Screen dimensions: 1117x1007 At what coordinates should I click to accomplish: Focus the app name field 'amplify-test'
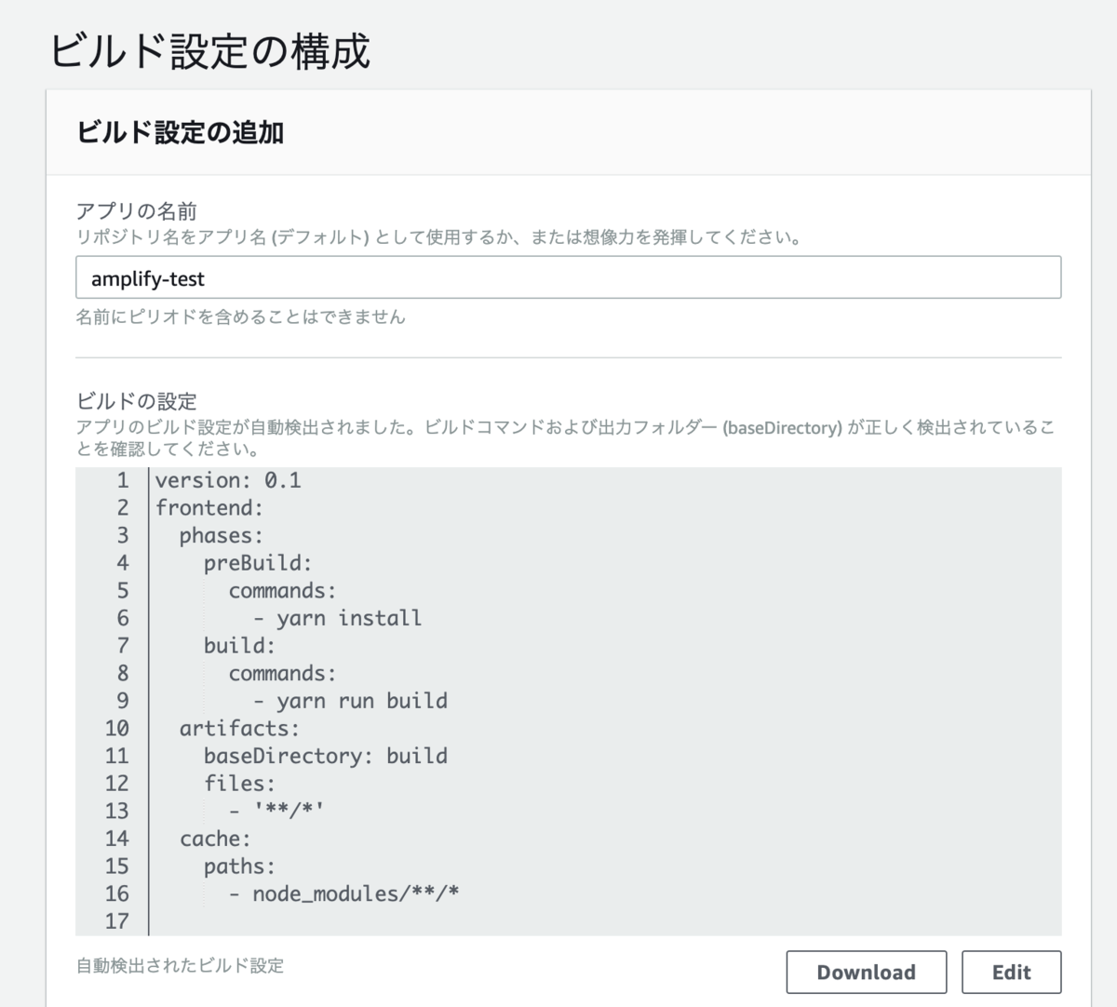(568, 277)
